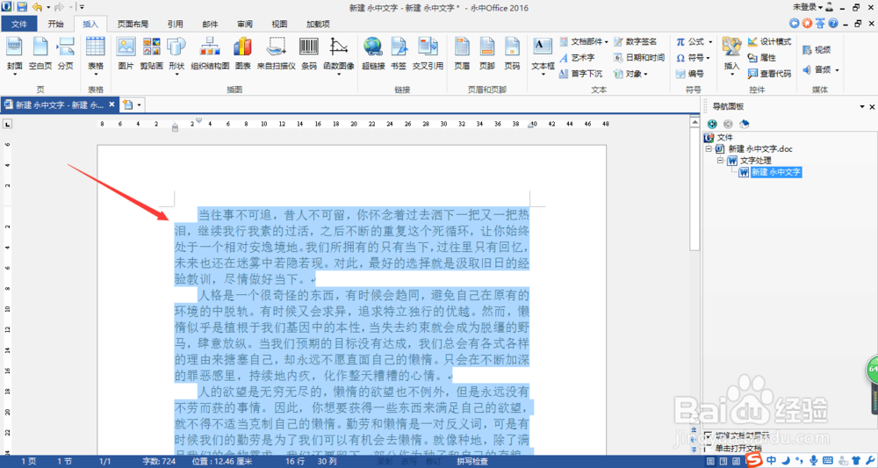Collapse the 文字处理 tree node
The image size is (878, 468).
(721, 161)
